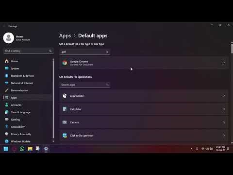Viewport: 233px width, 175px height.
Task: Click the volume icon in system tray
Action: point(207,149)
